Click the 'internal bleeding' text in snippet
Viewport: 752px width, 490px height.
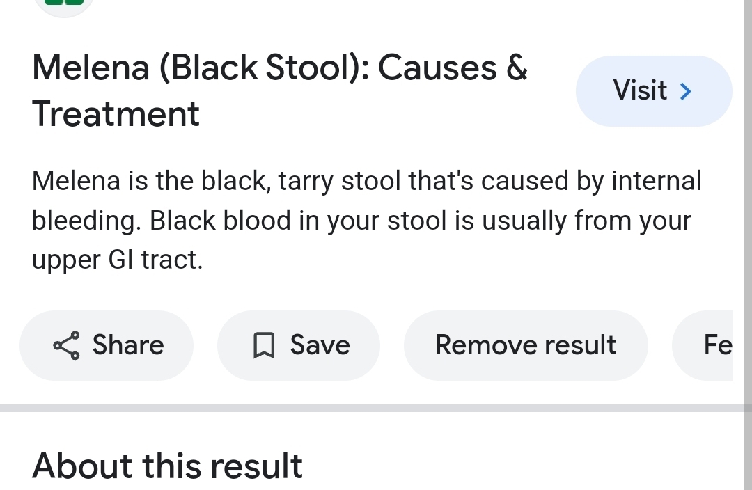[655, 181]
